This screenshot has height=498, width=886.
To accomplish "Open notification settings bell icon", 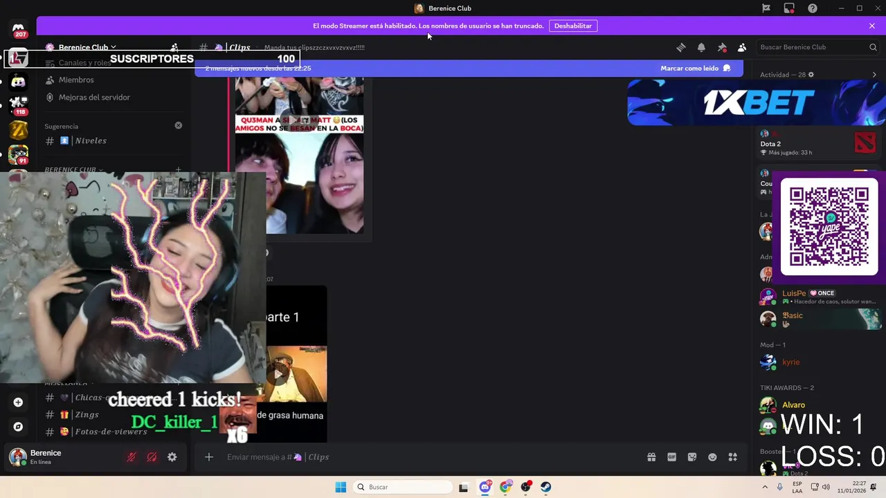I will [701, 47].
